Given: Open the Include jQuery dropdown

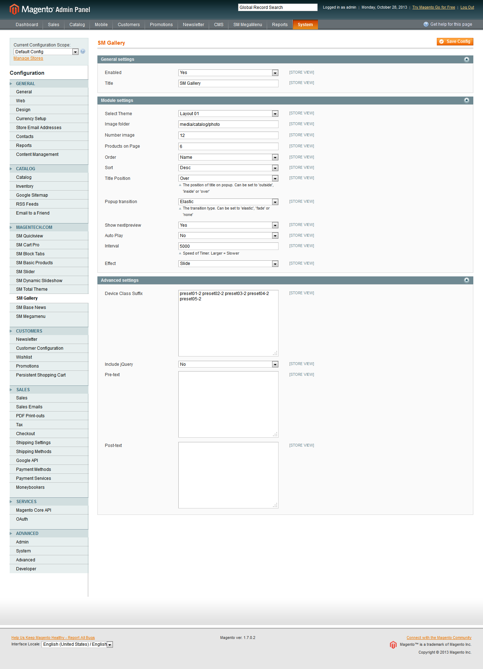Looking at the screenshot, I should (228, 364).
